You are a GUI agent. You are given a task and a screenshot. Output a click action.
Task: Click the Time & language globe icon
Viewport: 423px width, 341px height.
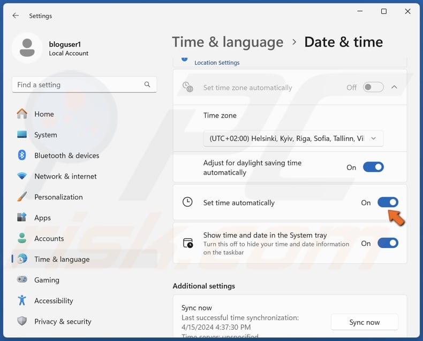coord(22,259)
